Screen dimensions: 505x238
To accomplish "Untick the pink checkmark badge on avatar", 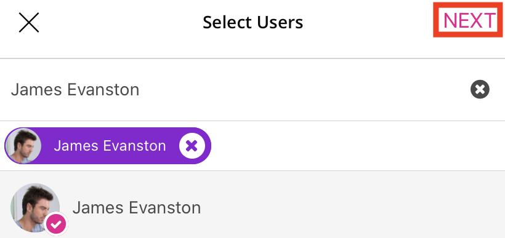I will 56,224.
